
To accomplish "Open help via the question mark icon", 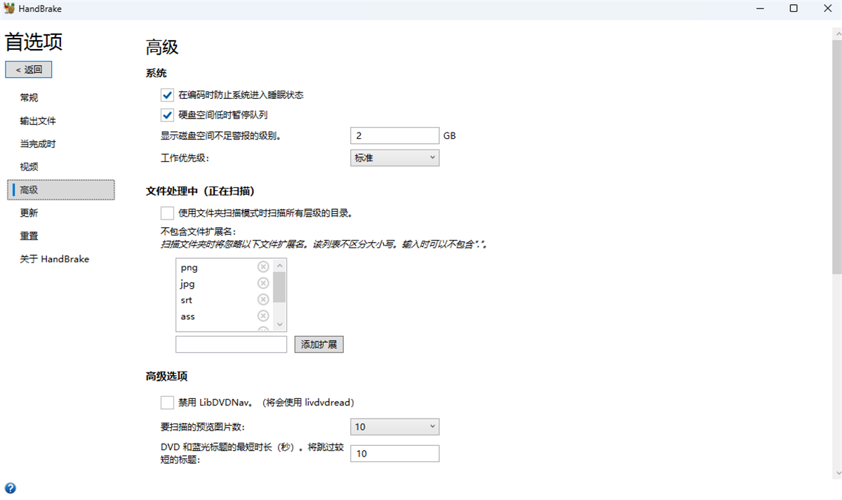I will pos(11,487).
